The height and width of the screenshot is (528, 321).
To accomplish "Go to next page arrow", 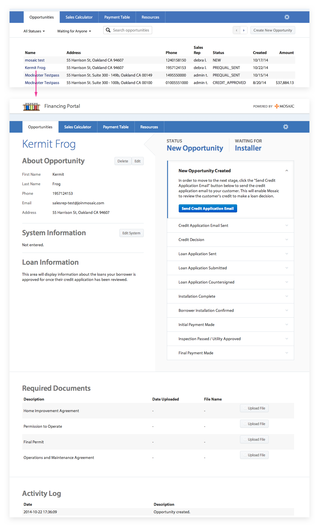I will [x=244, y=30].
